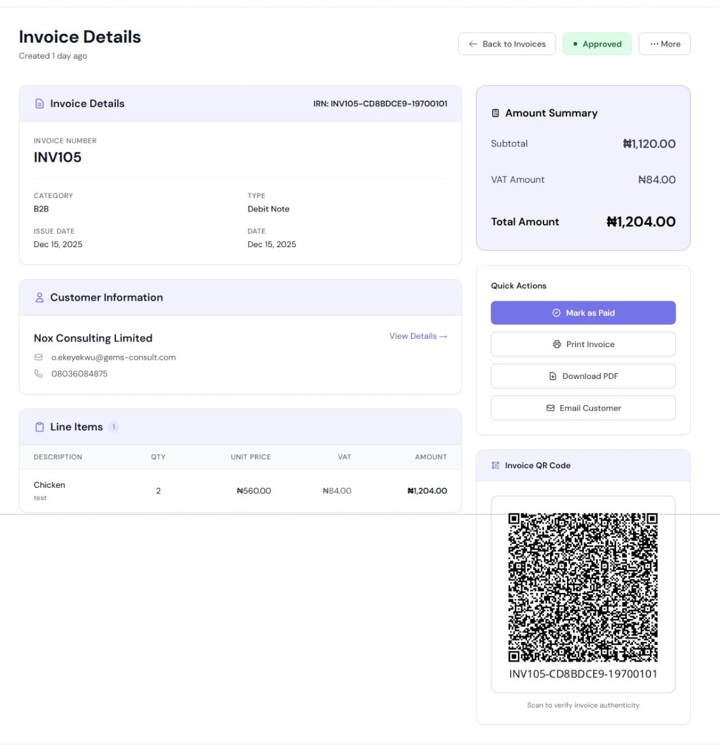Click the Approved status badge

click(x=597, y=43)
